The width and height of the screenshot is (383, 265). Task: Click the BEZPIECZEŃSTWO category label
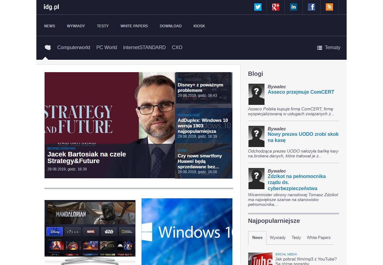pos(62,149)
